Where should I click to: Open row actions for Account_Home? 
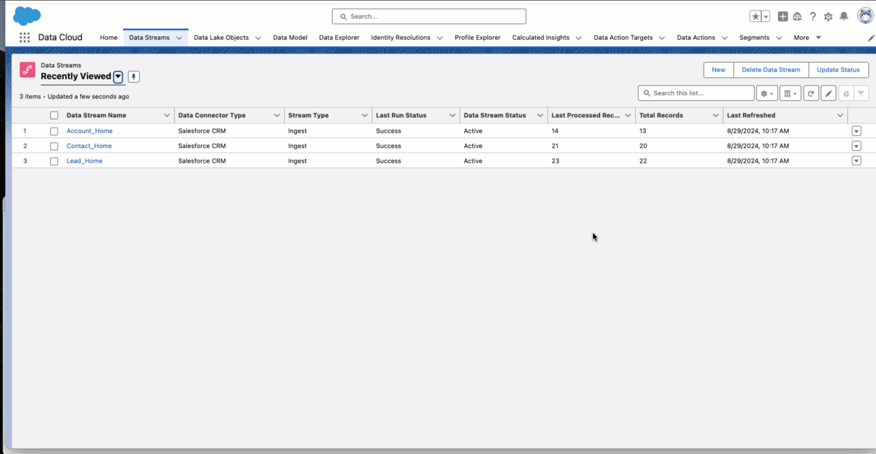856,131
